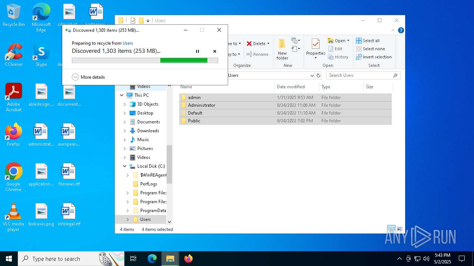The width and height of the screenshot is (474, 266).
Task: Open the Skype desktop shortcut
Action: point(41,55)
